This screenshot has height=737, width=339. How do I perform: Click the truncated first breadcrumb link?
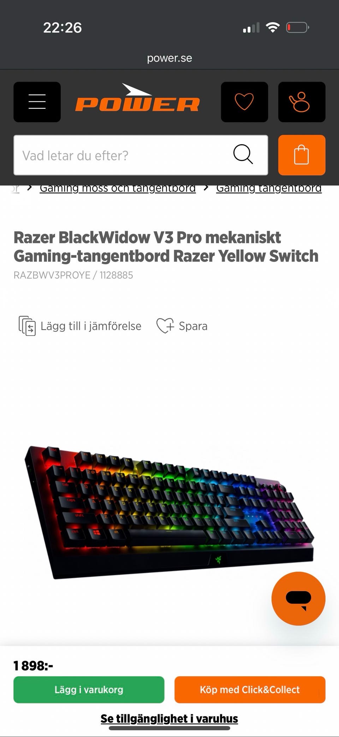click(15, 188)
